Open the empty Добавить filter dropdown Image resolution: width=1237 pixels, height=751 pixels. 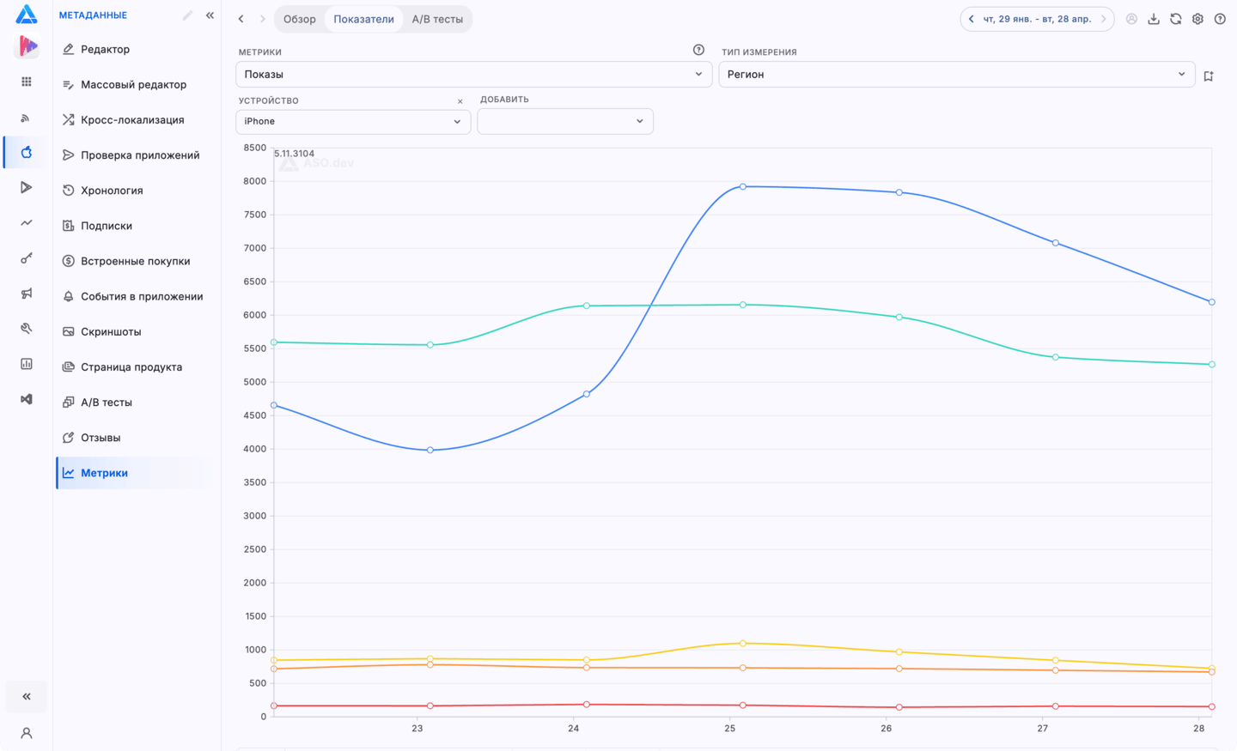click(x=565, y=121)
